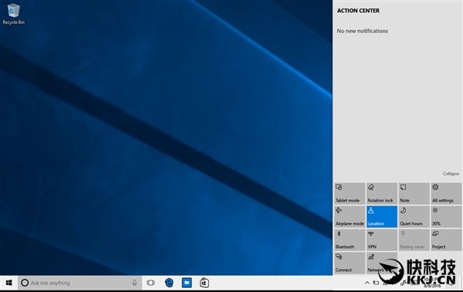Open All settings from Action Center
Viewport: 463px width, 292px height.
[x=446, y=194]
